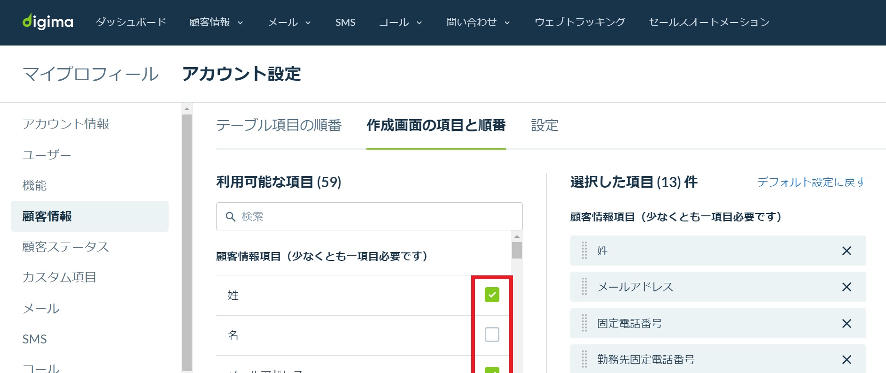This screenshot has height=373, width=886.
Task: Open the 設定 tab
Action: [x=545, y=125]
